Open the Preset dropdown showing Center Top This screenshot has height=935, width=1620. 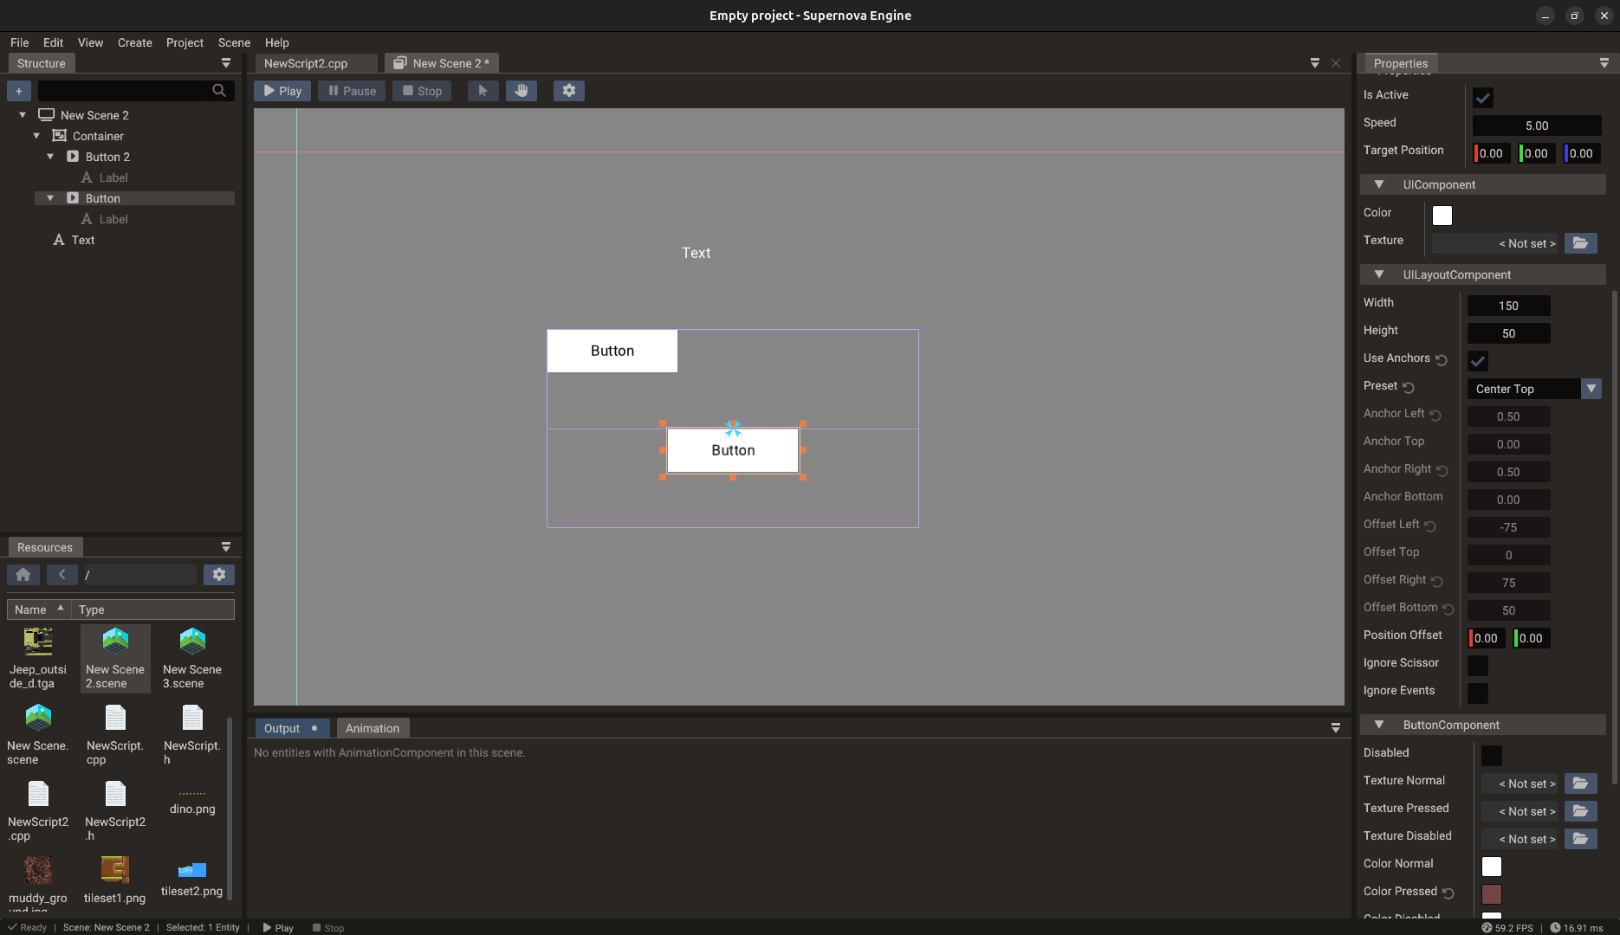(x=1591, y=389)
